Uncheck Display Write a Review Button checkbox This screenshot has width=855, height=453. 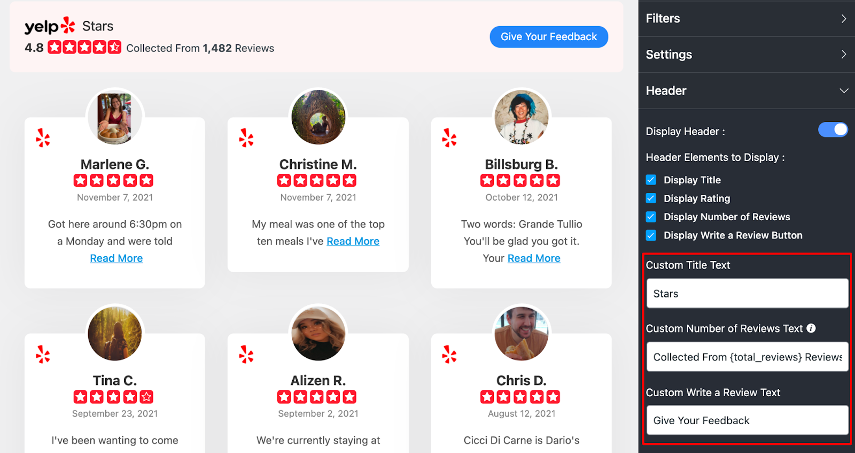(651, 235)
